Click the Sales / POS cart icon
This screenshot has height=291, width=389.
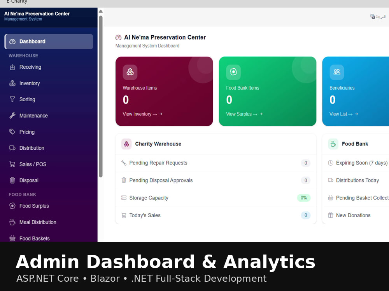(x=12, y=164)
